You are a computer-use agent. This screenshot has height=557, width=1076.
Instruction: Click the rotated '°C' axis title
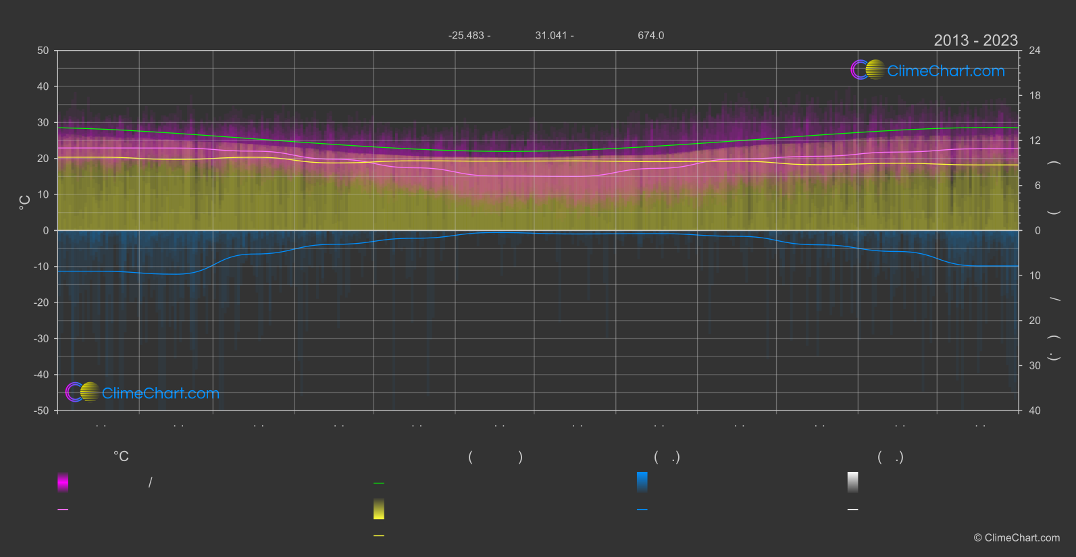24,203
